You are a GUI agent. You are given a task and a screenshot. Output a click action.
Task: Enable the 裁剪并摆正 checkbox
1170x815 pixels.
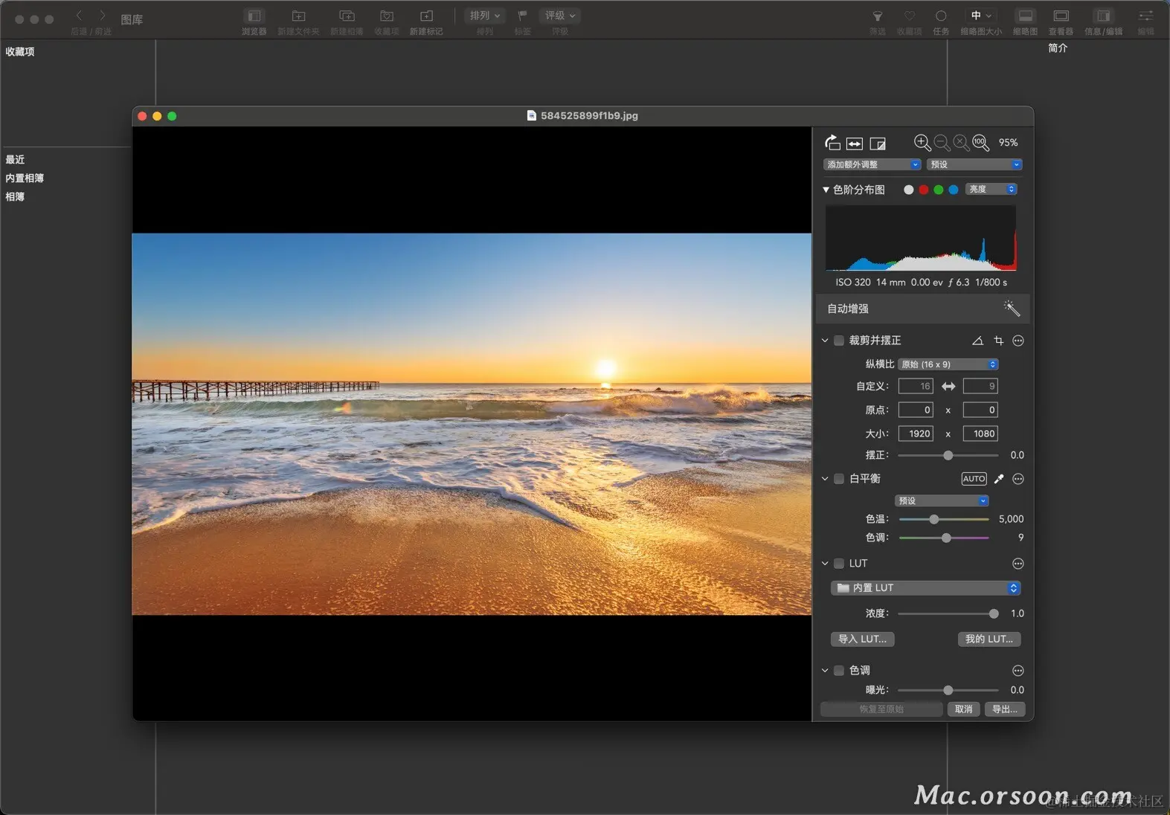839,341
